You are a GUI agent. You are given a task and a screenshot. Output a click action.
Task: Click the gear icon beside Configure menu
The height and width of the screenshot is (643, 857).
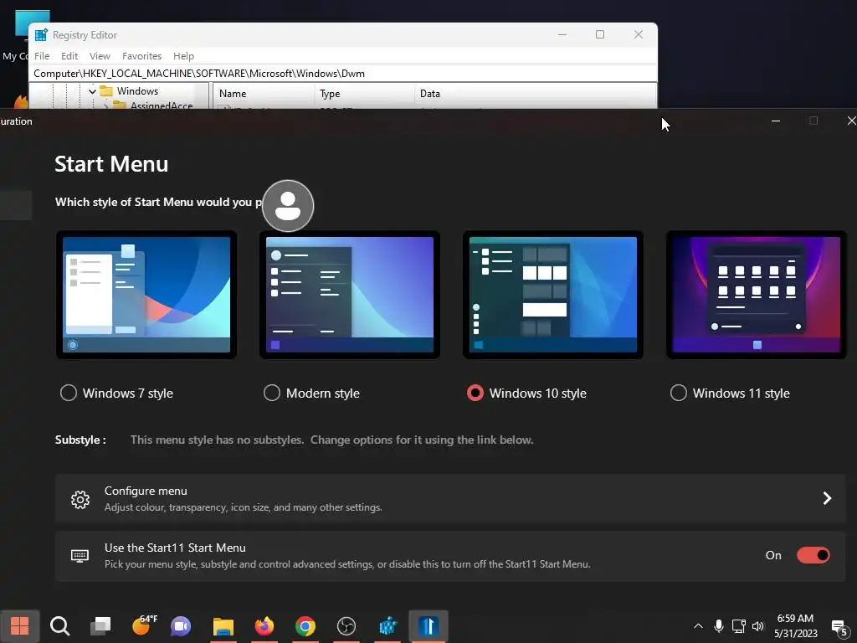[x=80, y=499]
